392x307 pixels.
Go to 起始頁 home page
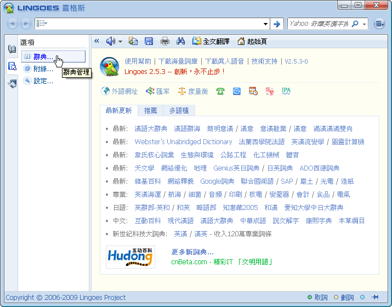point(252,41)
